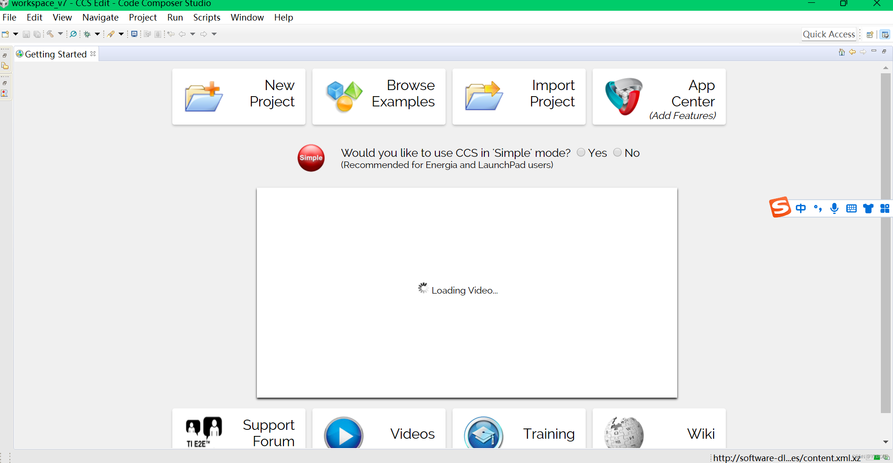Click the scrollbar down arrow
Screen dimensions: 893x463
pos(886,442)
